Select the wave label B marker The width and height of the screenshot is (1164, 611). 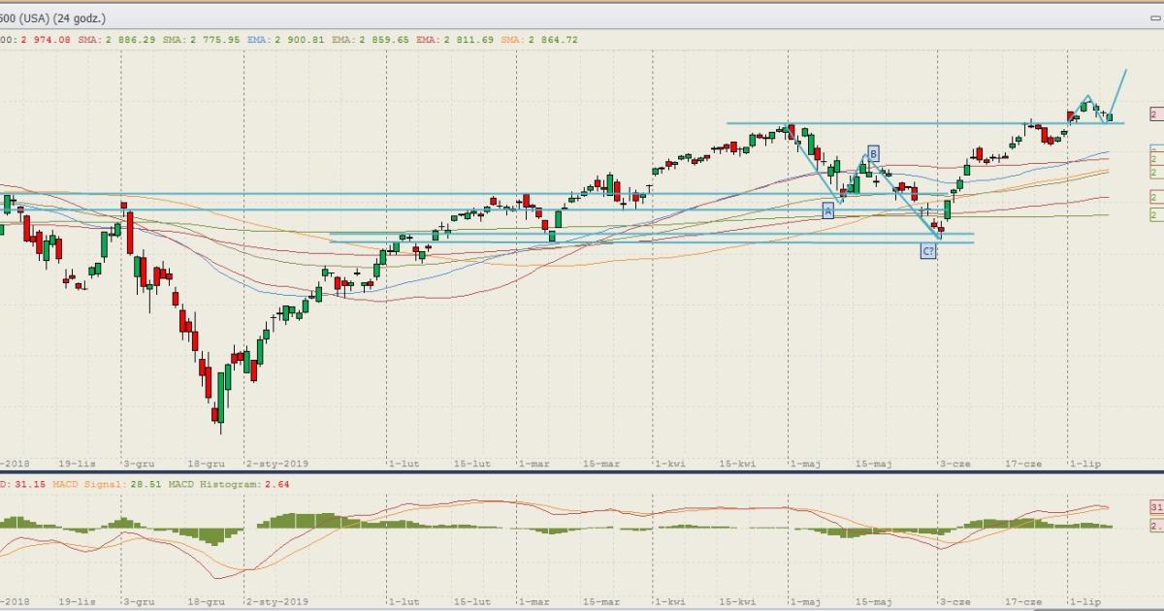(873, 153)
